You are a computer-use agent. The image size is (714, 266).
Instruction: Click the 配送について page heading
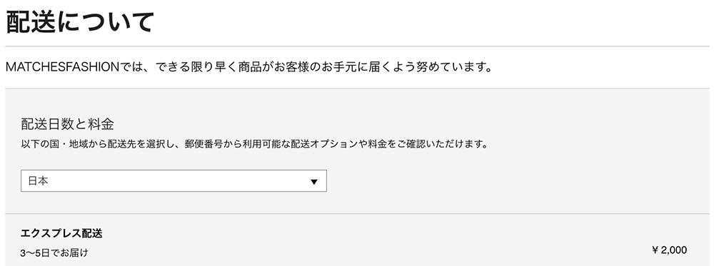pos(80,22)
